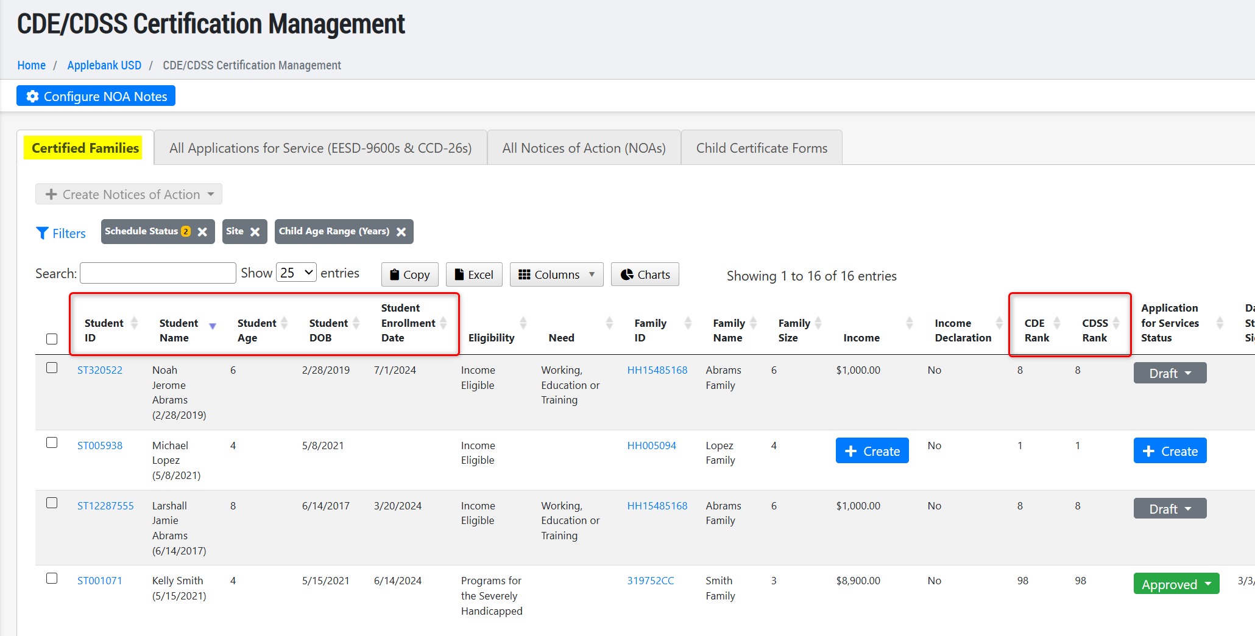Click 'Showing 1 to 16 of 16 entries'
This screenshot has height=636, width=1255.
pyautogui.click(x=811, y=276)
